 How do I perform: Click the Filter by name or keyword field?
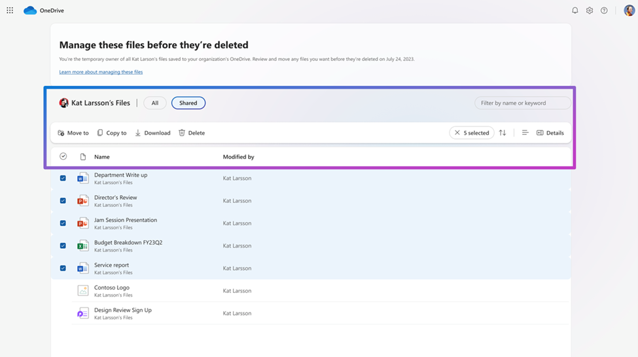(522, 103)
